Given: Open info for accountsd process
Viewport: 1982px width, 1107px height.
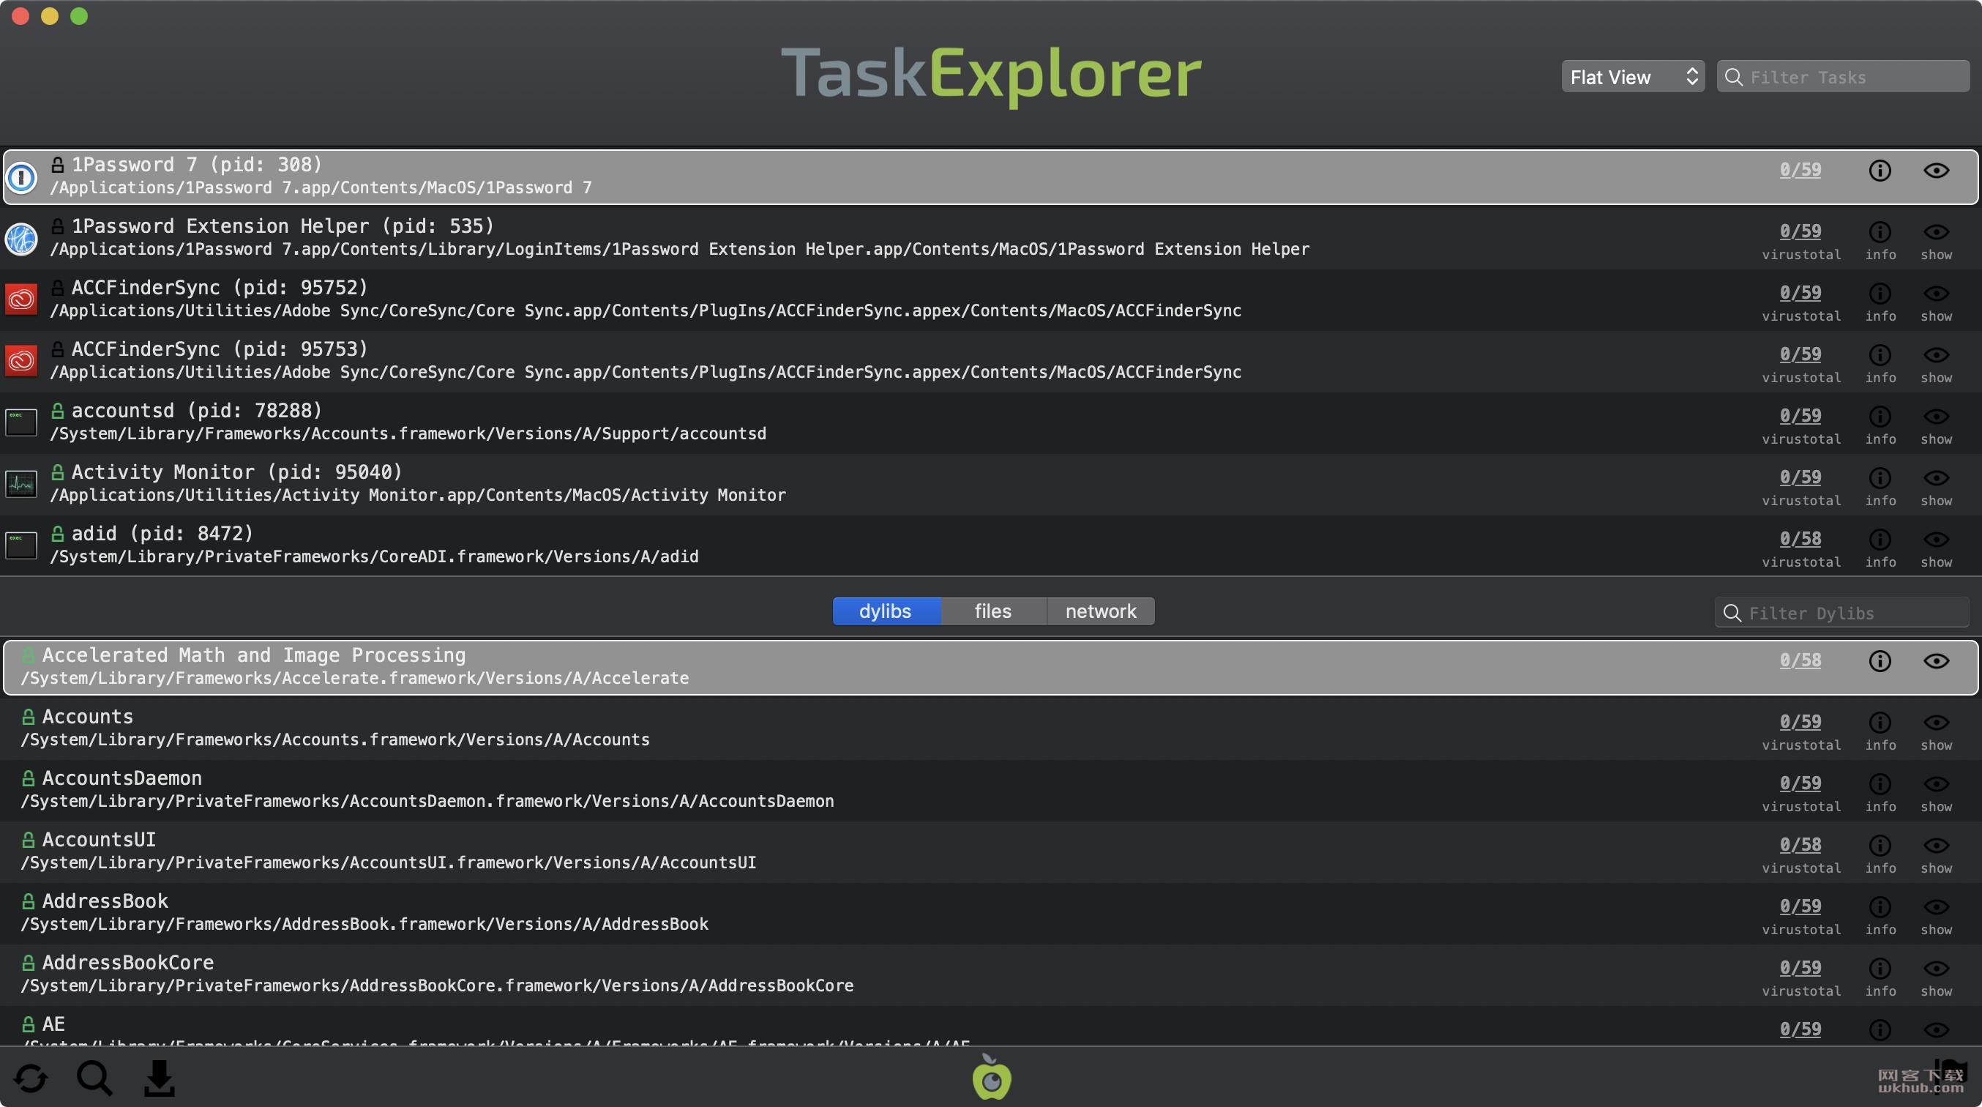Looking at the screenshot, I should [1880, 417].
